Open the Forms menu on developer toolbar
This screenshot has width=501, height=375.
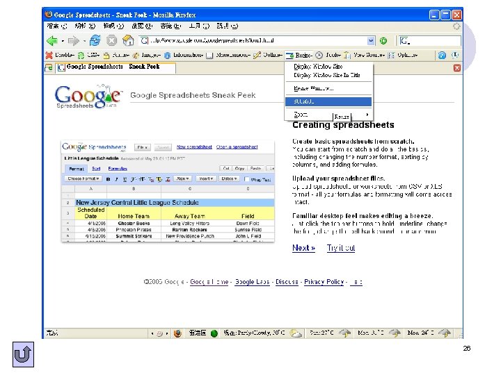click(x=116, y=55)
